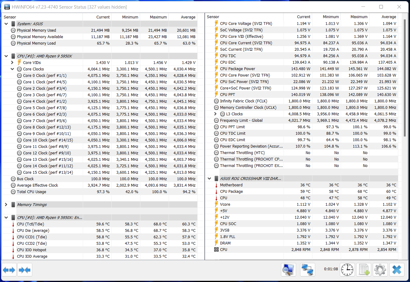Open the remote network computers icon
This screenshot has width=410, height=282.
click(307, 270)
